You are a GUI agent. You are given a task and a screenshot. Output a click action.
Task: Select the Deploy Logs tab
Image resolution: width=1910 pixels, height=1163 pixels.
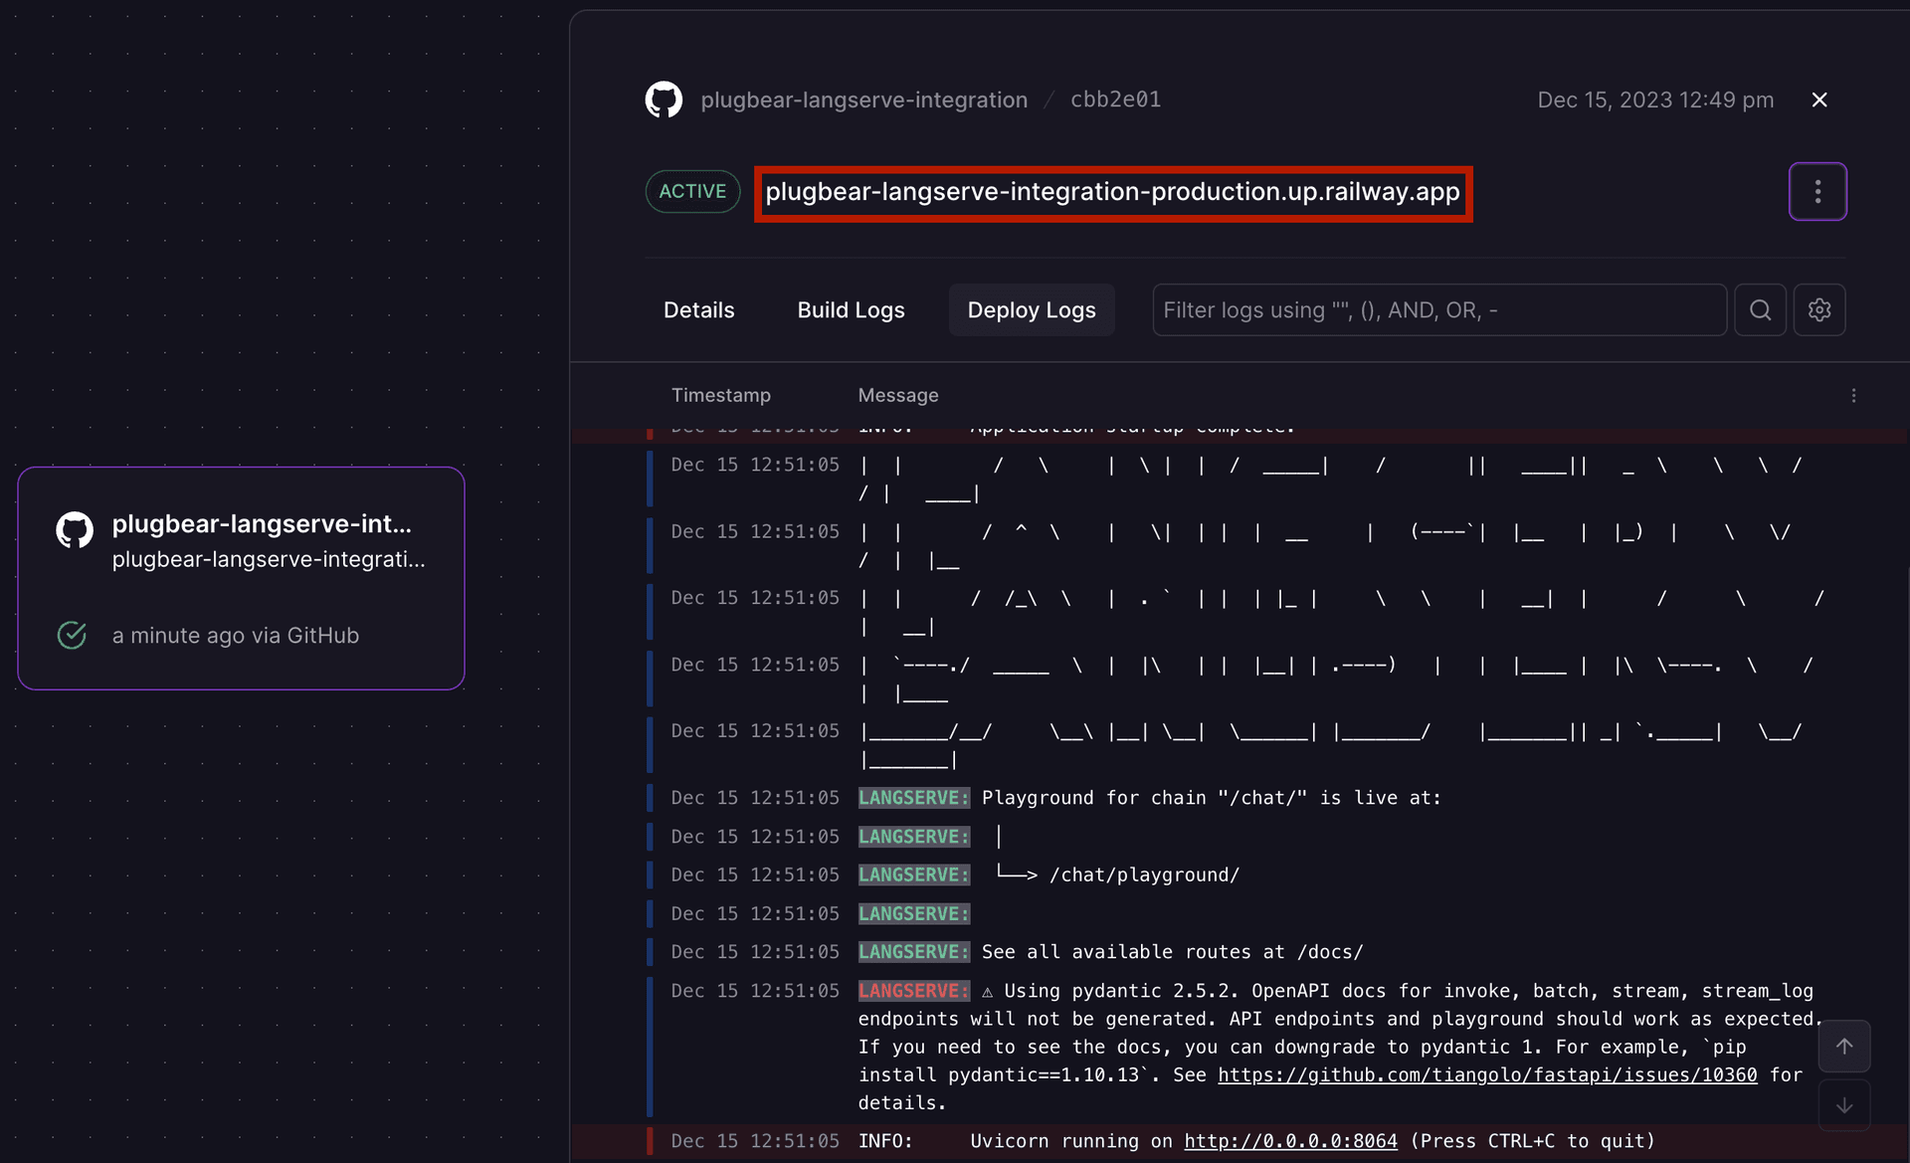(1032, 309)
